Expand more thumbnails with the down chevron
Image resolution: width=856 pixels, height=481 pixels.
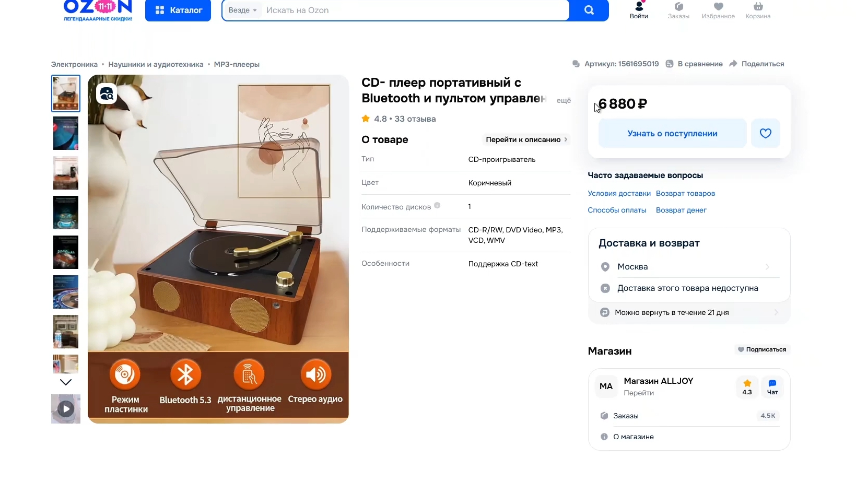tap(66, 382)
